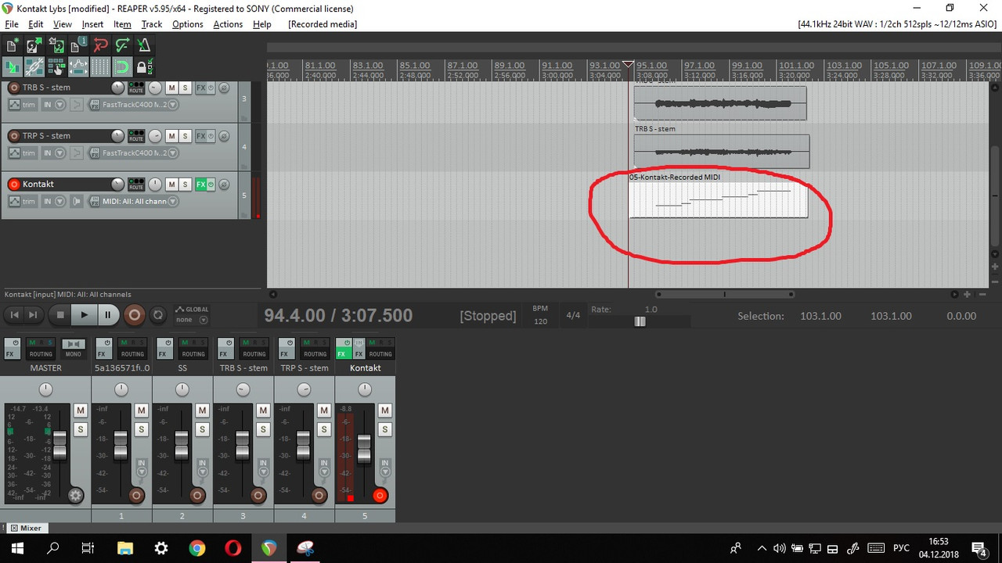Click the transport Play button
1002x563 pixels.
pyautogui.click(x=84, y=315)
